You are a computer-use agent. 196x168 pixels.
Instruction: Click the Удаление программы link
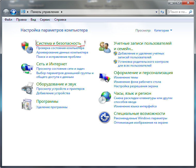tap(52, 107)
